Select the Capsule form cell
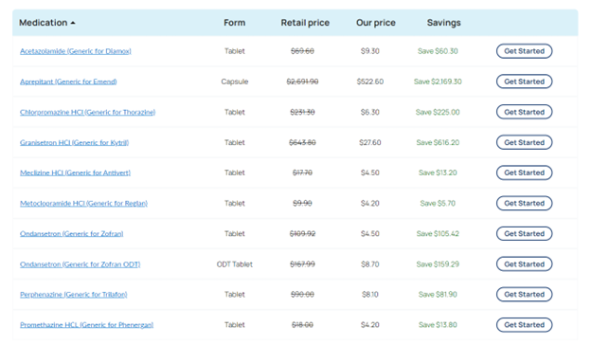This screenshot has height=345, width=591. 235,82
